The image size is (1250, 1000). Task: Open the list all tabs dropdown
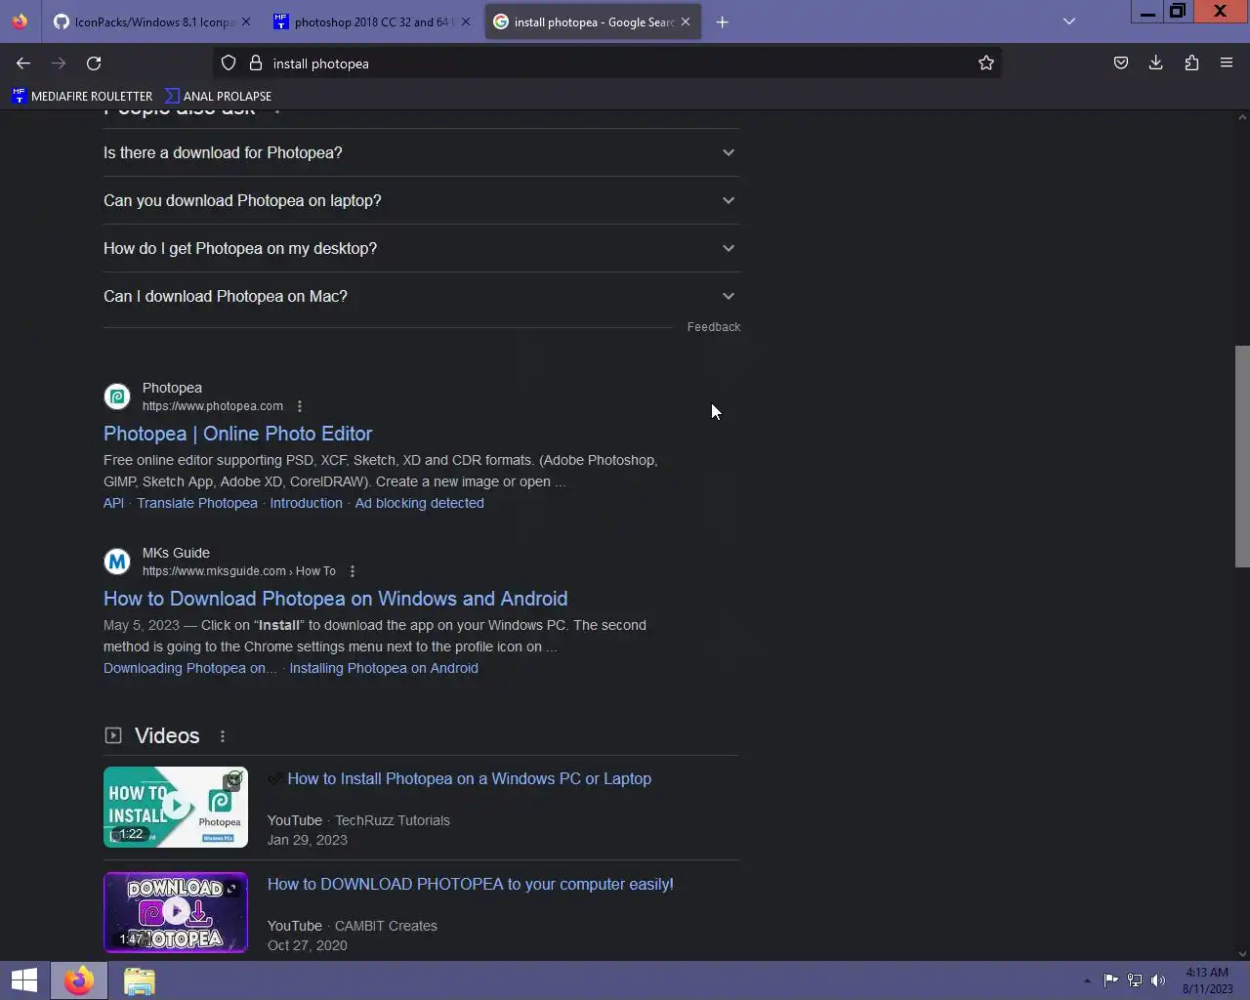[x=1069, y=21]
